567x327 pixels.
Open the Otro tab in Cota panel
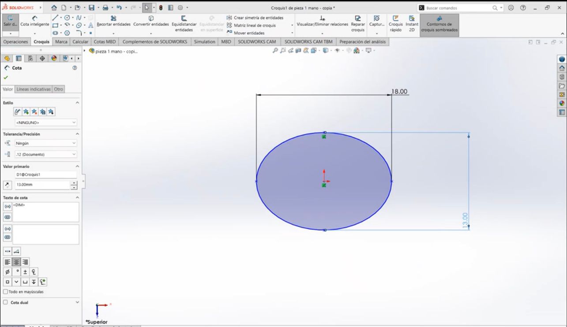pos(59,89)
